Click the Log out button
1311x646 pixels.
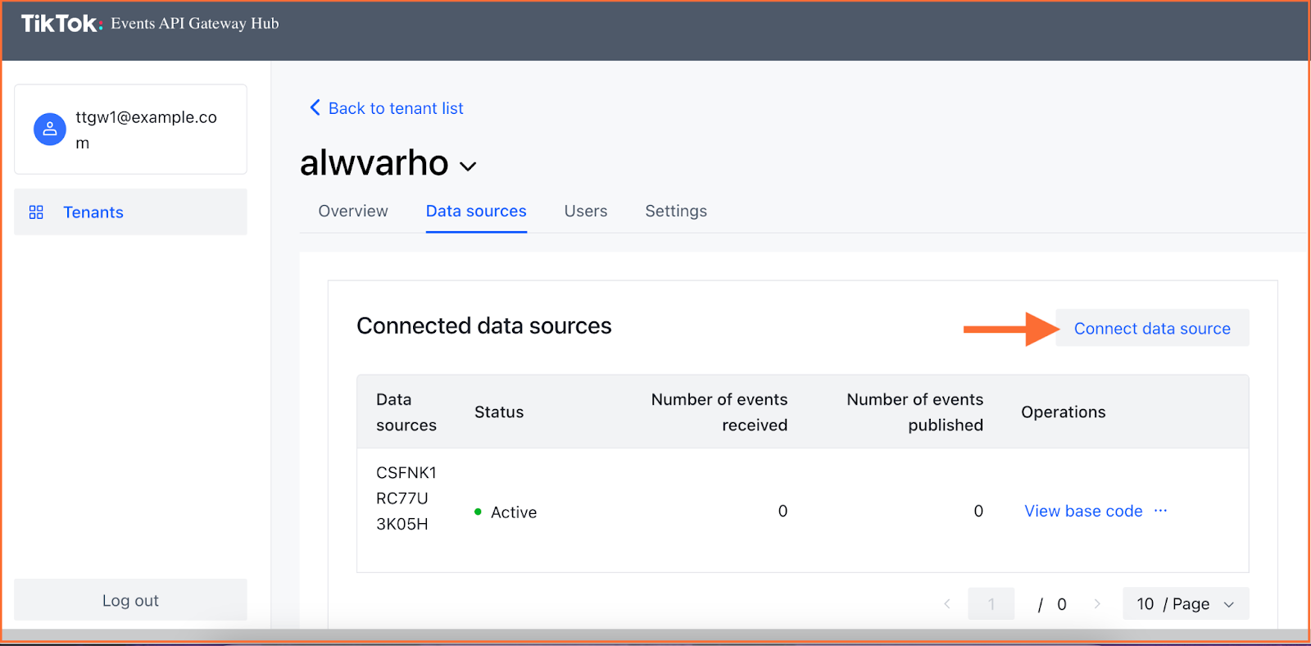point(130,600)
